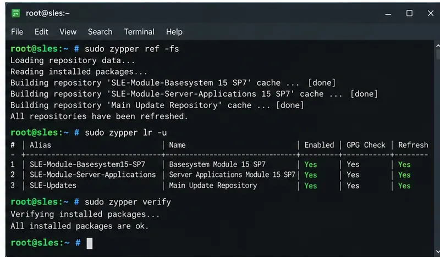The width and height of the screenshot is (440, 257).
Task: Maximize the terminal window
Action: coord(409,13)
